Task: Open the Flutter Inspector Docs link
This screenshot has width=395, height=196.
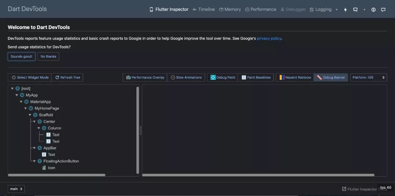Action: coord(364,189)
